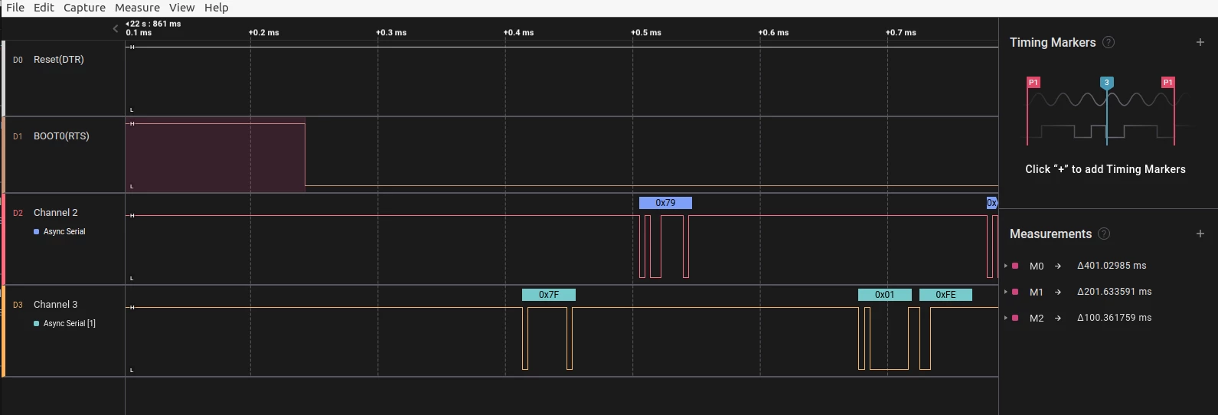Viewport: 1218px width, 415px height.
Task: Open the Edit menu
Action: (44, 8)
